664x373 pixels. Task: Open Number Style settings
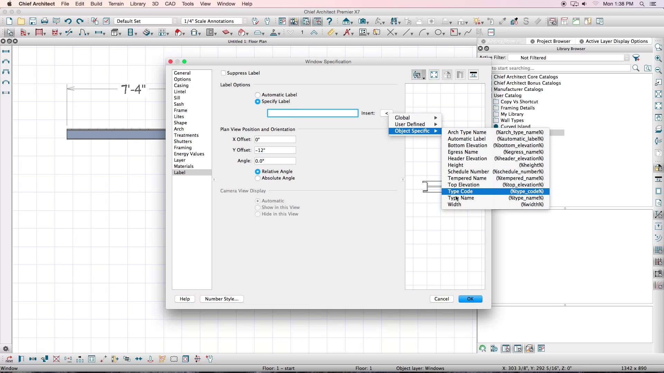point(222,299)
